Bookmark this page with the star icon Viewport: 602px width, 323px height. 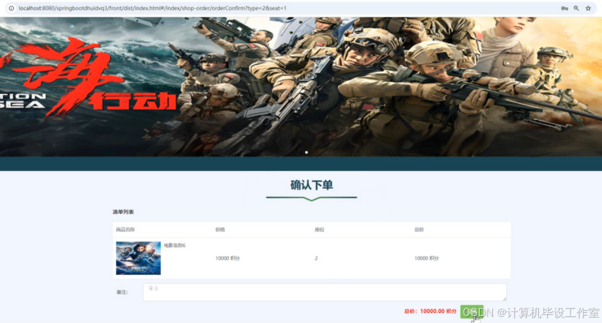pyautogui.click(x=588, y=8)
